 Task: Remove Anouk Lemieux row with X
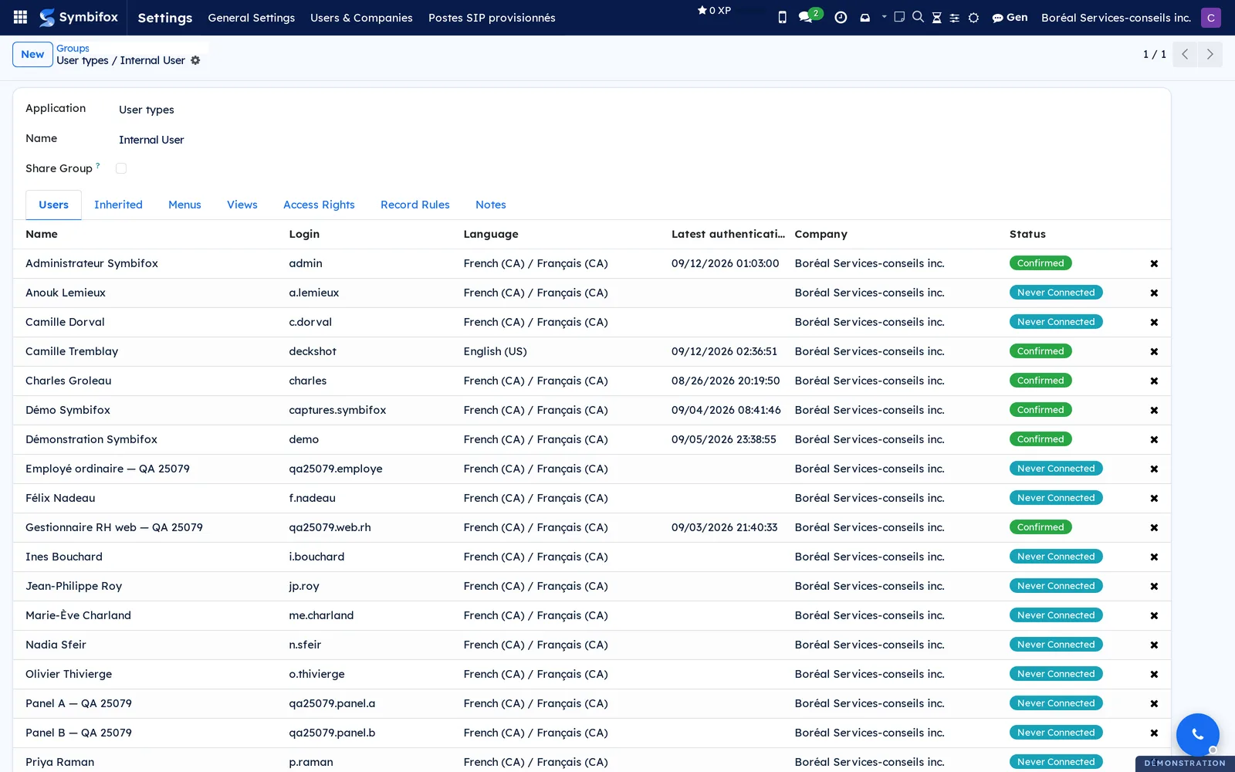(x=1154, y=293)
